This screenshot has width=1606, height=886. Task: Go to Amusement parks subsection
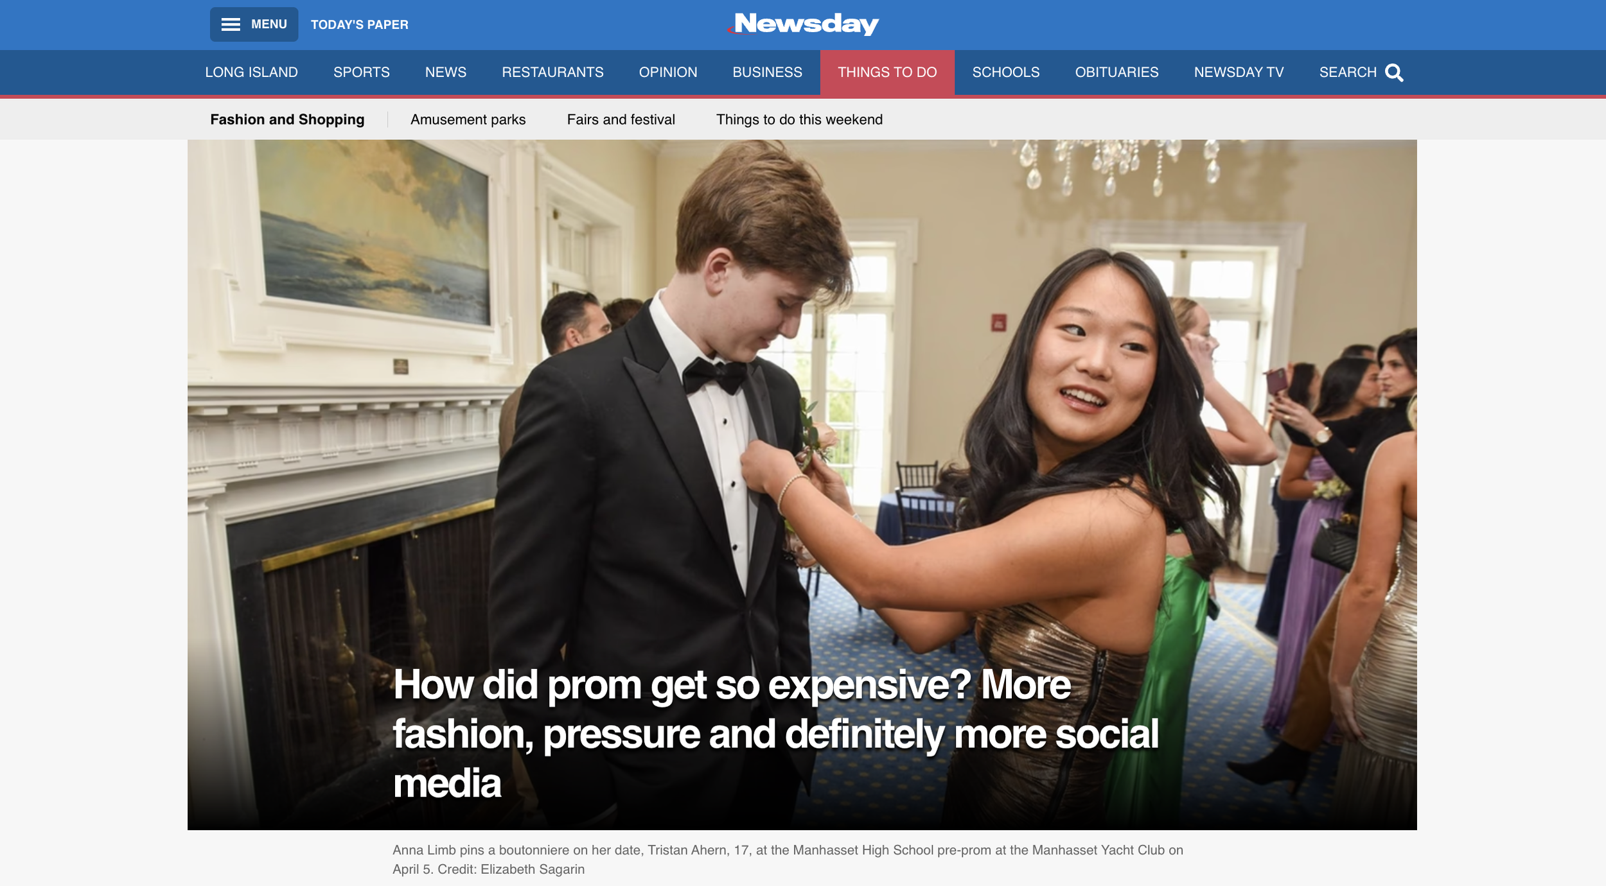click(468, 119)
